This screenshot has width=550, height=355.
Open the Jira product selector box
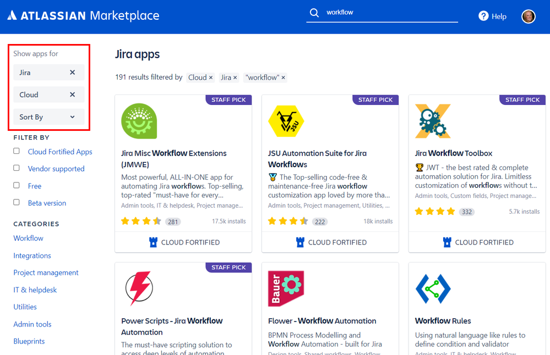pyautogui.click(x=49, y=73)
